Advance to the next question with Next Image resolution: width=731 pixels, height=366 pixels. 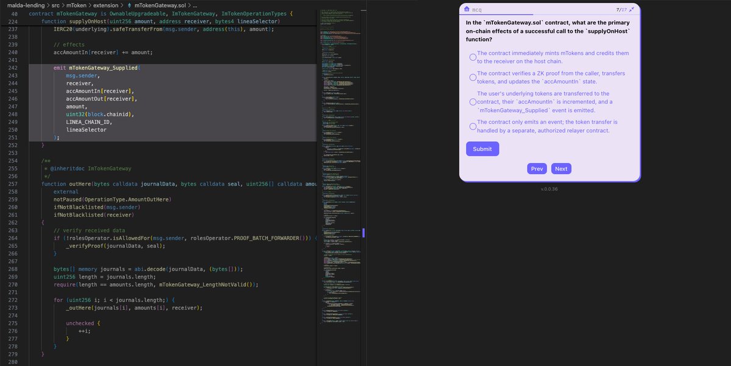point(561,169)
